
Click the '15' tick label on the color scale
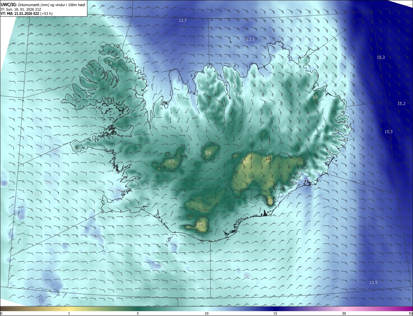pos(275,314)
